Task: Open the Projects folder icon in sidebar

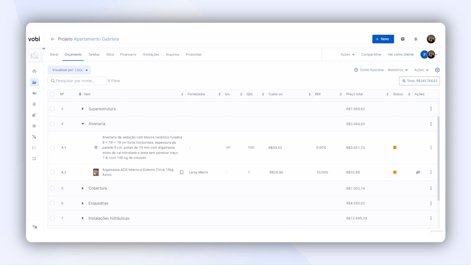Action: 34,82
